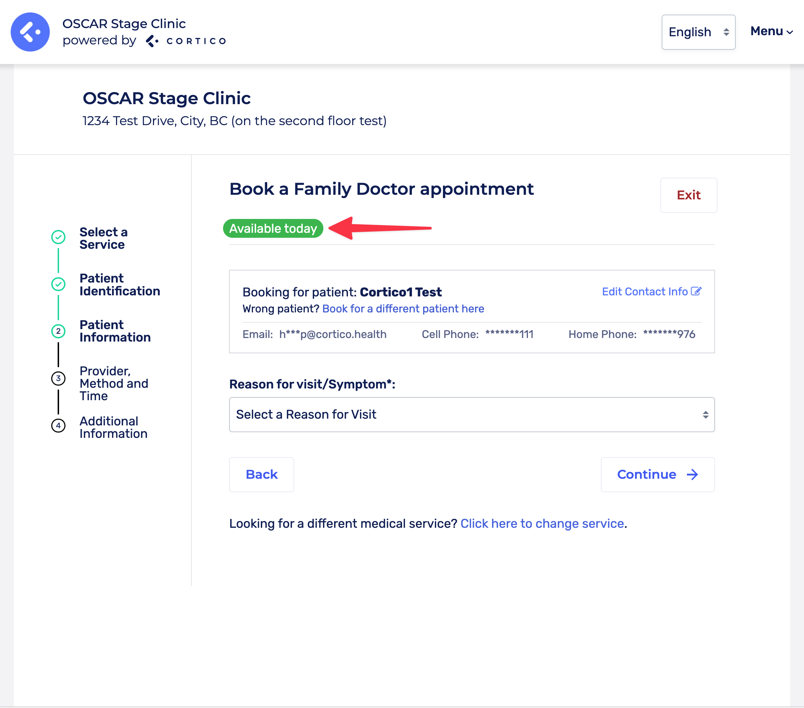
Task: Expand the Menu dropdown
Action: click(x=771, y=31)
